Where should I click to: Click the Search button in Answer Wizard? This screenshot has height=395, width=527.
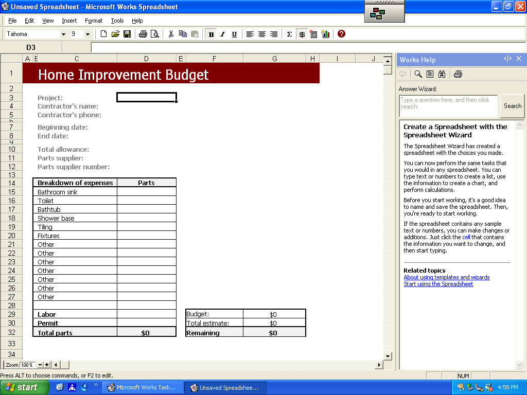(512, 106)
